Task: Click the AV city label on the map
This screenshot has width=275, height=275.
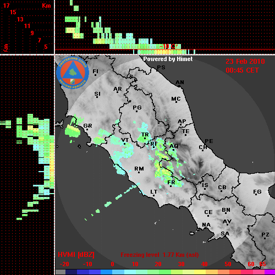Action: [x=227, y=222]
